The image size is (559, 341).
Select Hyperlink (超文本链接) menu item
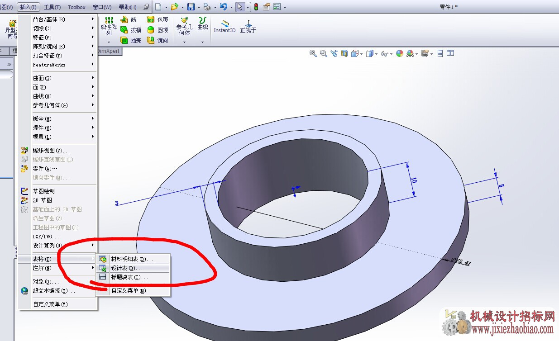click(x=57, y=291)
